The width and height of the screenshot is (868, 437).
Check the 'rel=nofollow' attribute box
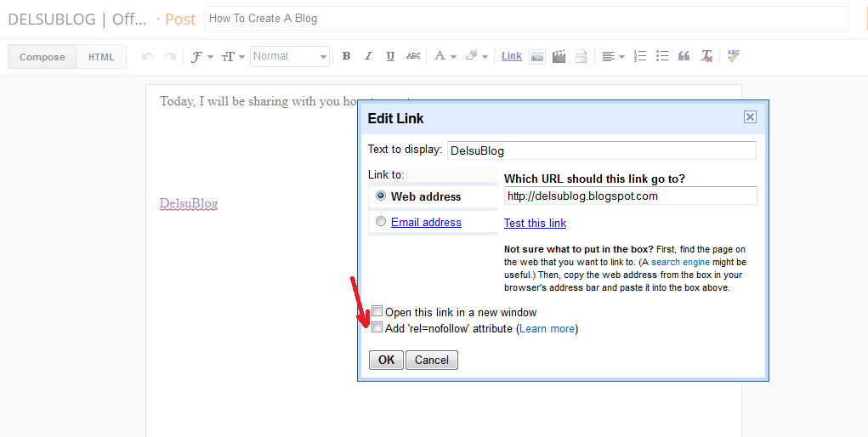tap(377, 328)
